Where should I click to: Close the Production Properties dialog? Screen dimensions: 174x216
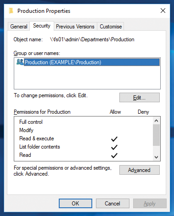(x=163, y=11)
